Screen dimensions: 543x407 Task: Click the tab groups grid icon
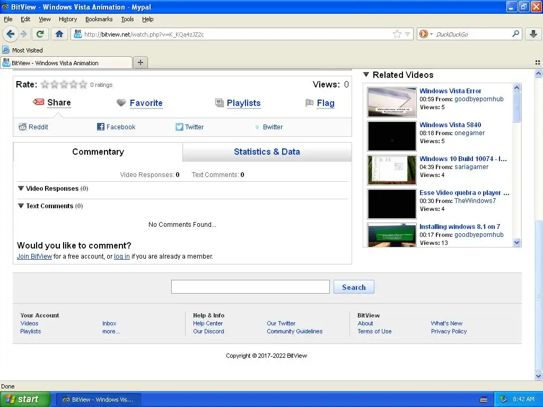point(538,63)
